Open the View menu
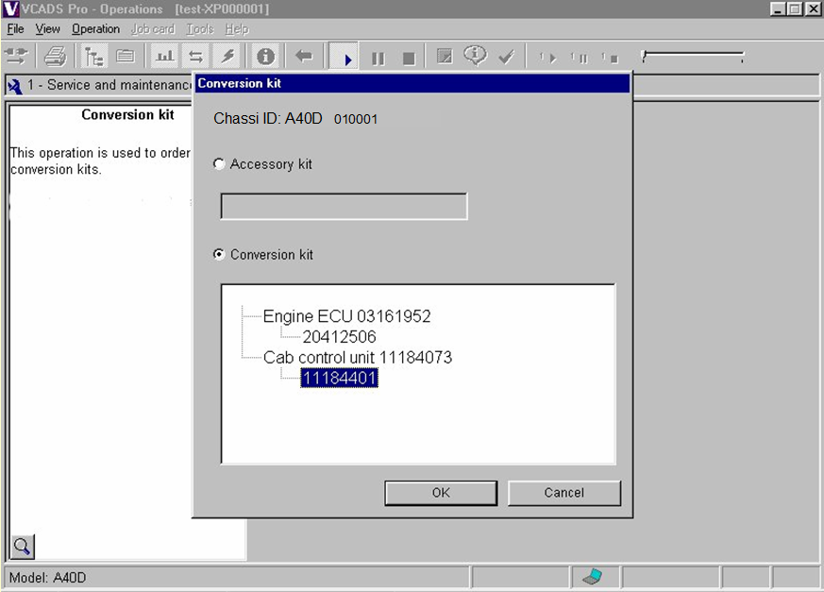Viewport: 824px width, 592px height. click(x=48, y=29)
